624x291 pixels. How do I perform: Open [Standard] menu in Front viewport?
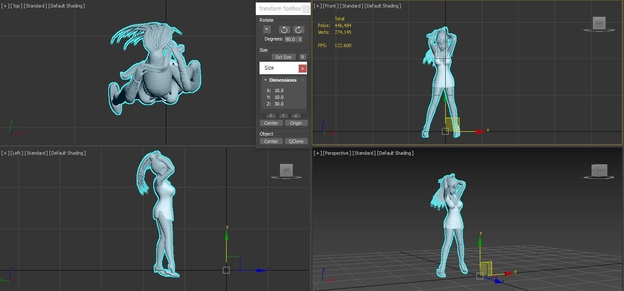(x=352, y=6)
